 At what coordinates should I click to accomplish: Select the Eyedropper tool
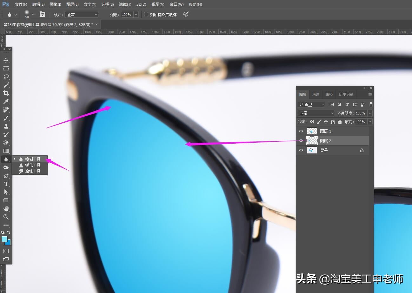pyautogui.click(x=6, y=101)
